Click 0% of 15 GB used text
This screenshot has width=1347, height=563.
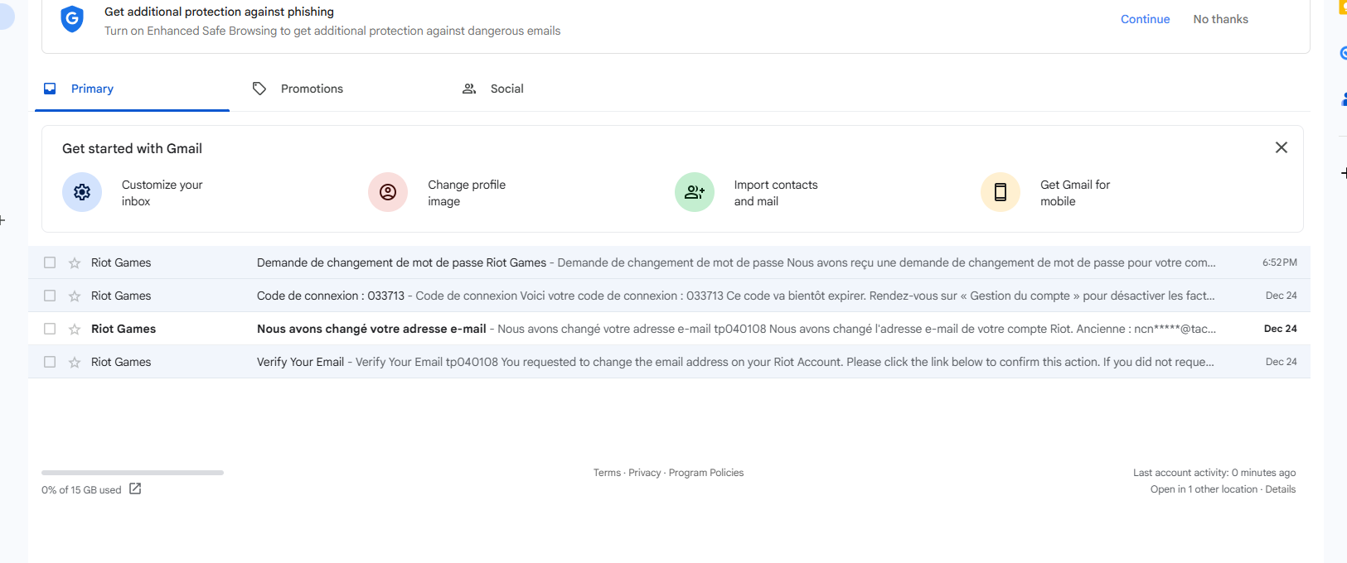[81, 490]
